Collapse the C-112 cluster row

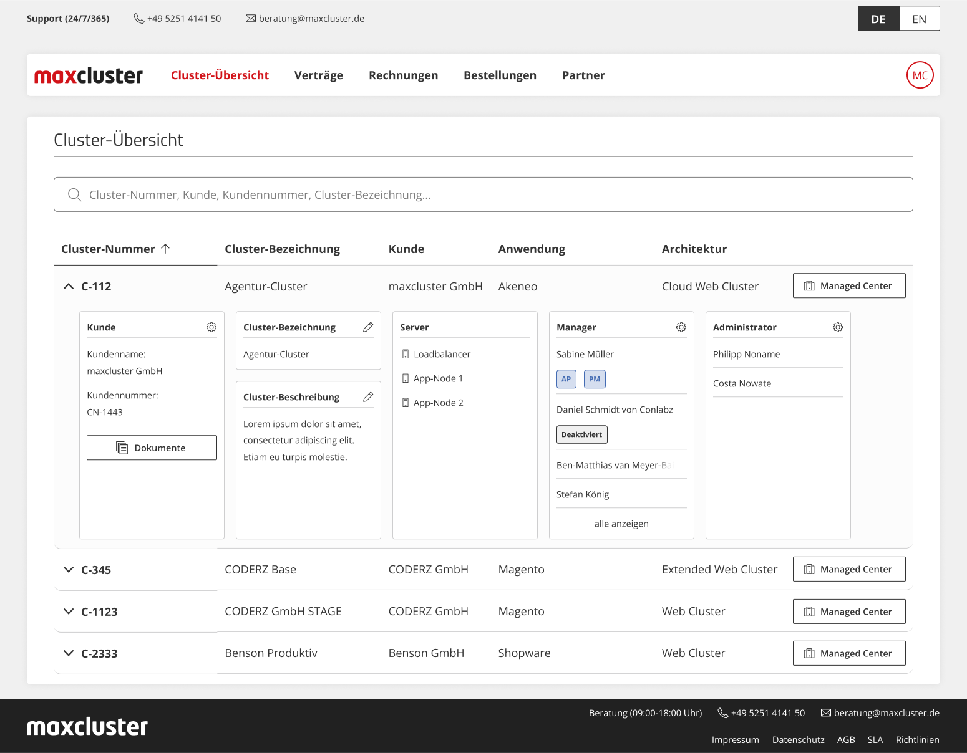click(x=69, y=286)
